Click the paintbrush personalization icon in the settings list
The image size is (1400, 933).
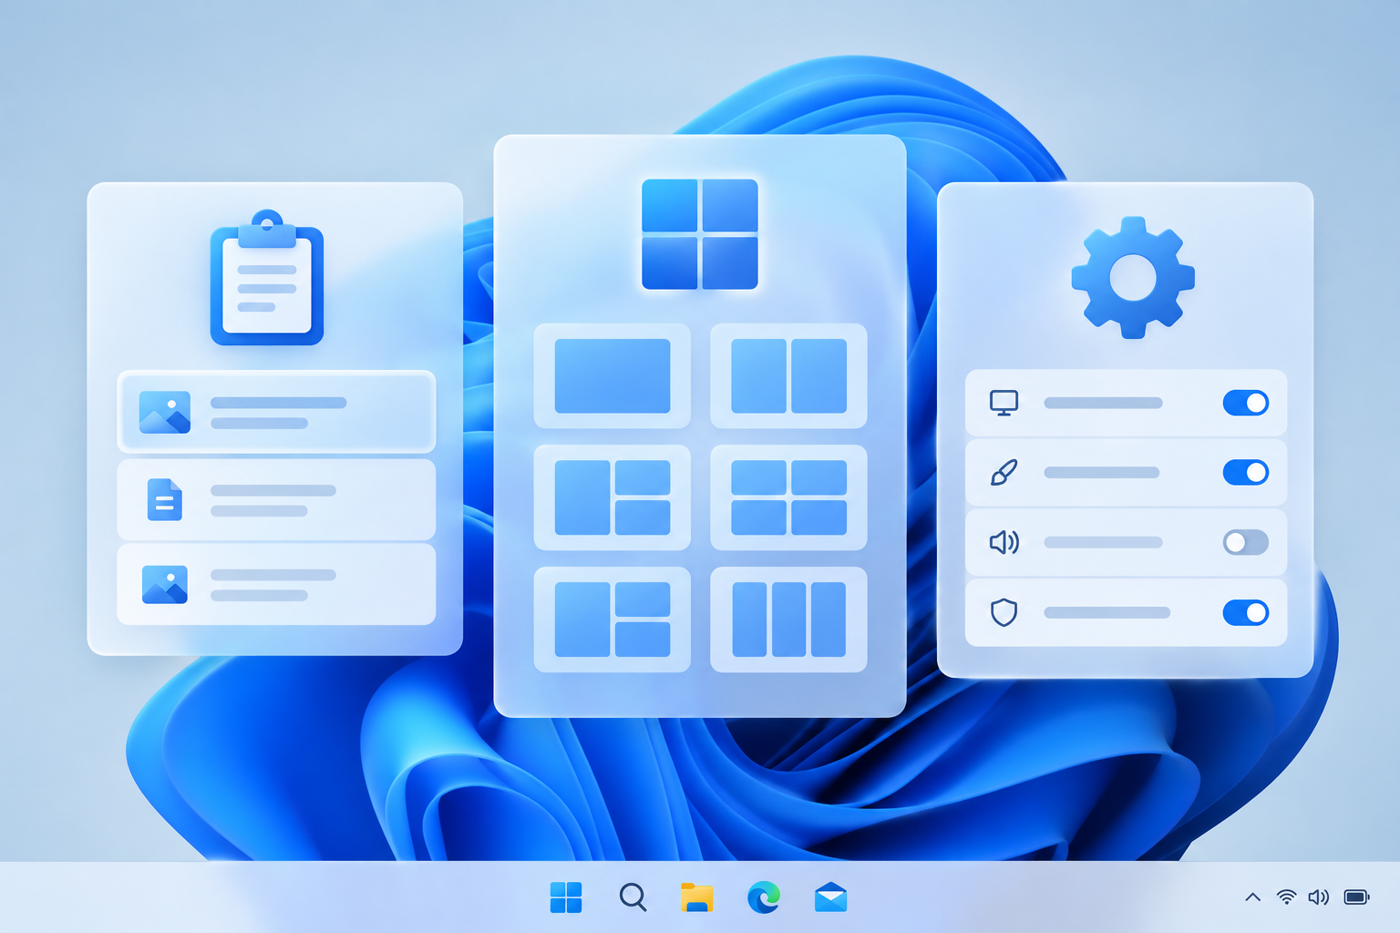click(1004, 473)
